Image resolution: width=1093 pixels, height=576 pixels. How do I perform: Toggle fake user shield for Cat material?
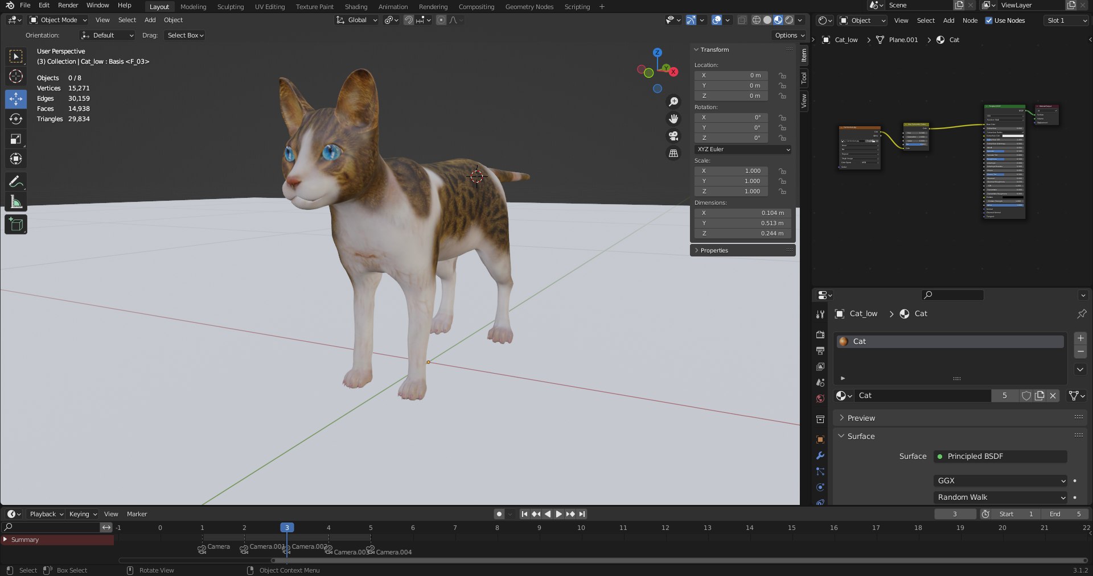1026,396
